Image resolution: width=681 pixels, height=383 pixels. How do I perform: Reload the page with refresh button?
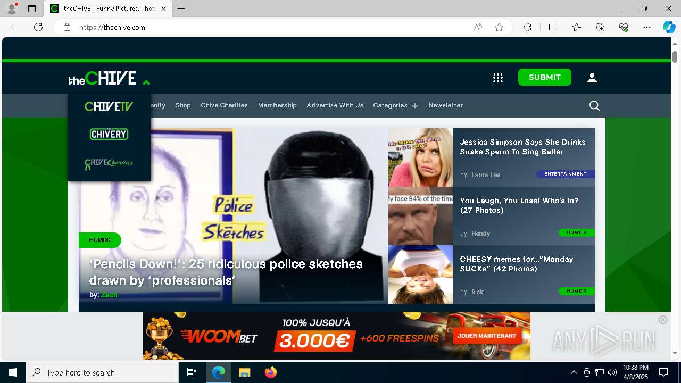[x=38, y=27]
